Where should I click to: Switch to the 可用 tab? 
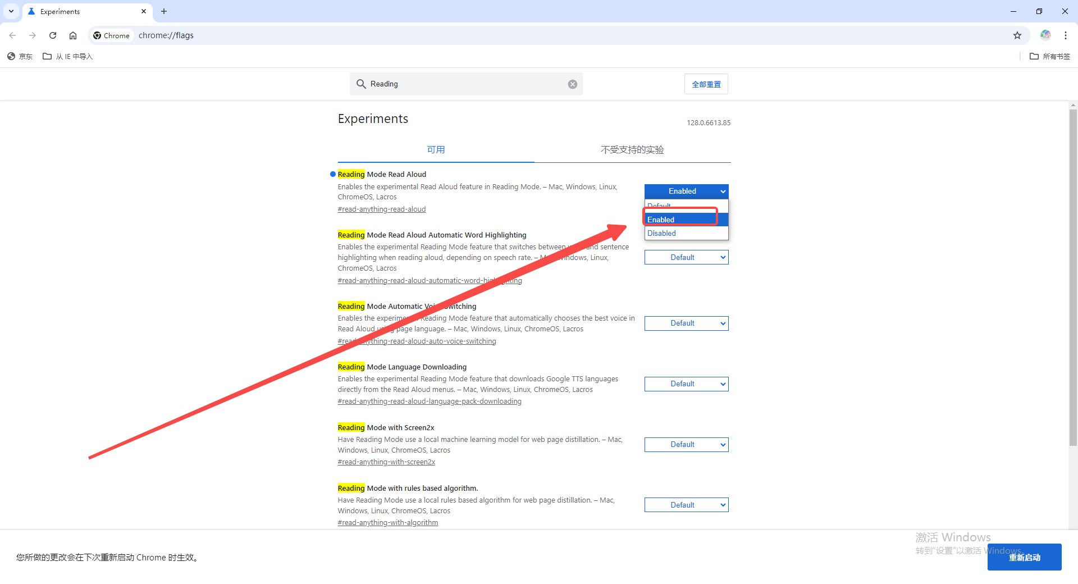click(x=436, y=150)
